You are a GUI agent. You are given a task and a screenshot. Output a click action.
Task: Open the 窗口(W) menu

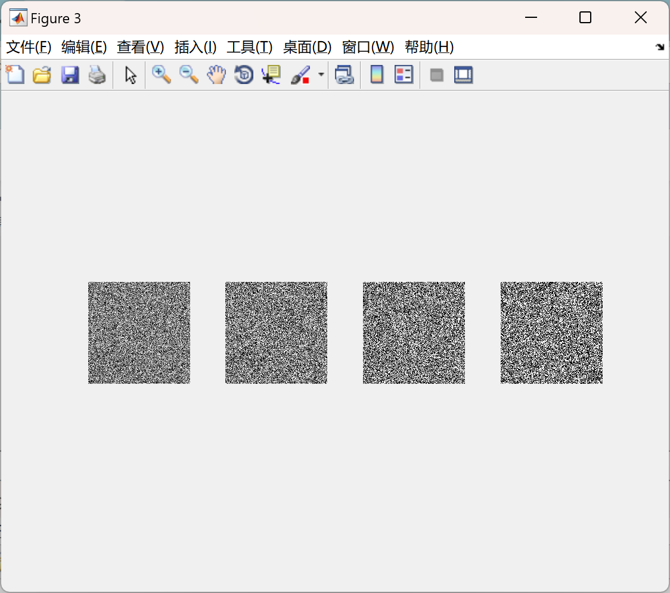[368, 47]
